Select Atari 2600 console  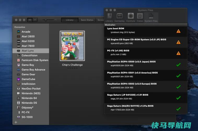pyautogui.click(x=31, y=36)
